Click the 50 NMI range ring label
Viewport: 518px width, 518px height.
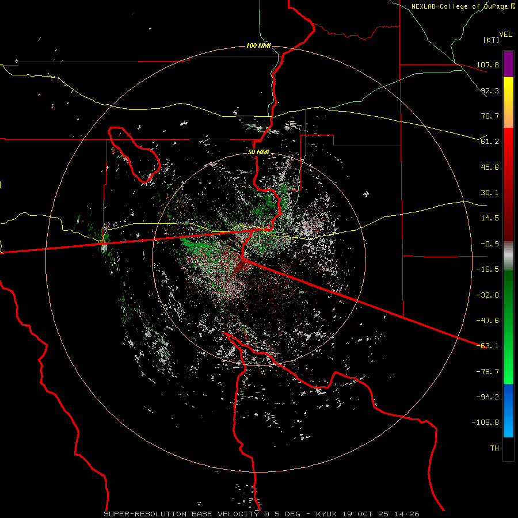pyautogui.click(x=258, y=153)
